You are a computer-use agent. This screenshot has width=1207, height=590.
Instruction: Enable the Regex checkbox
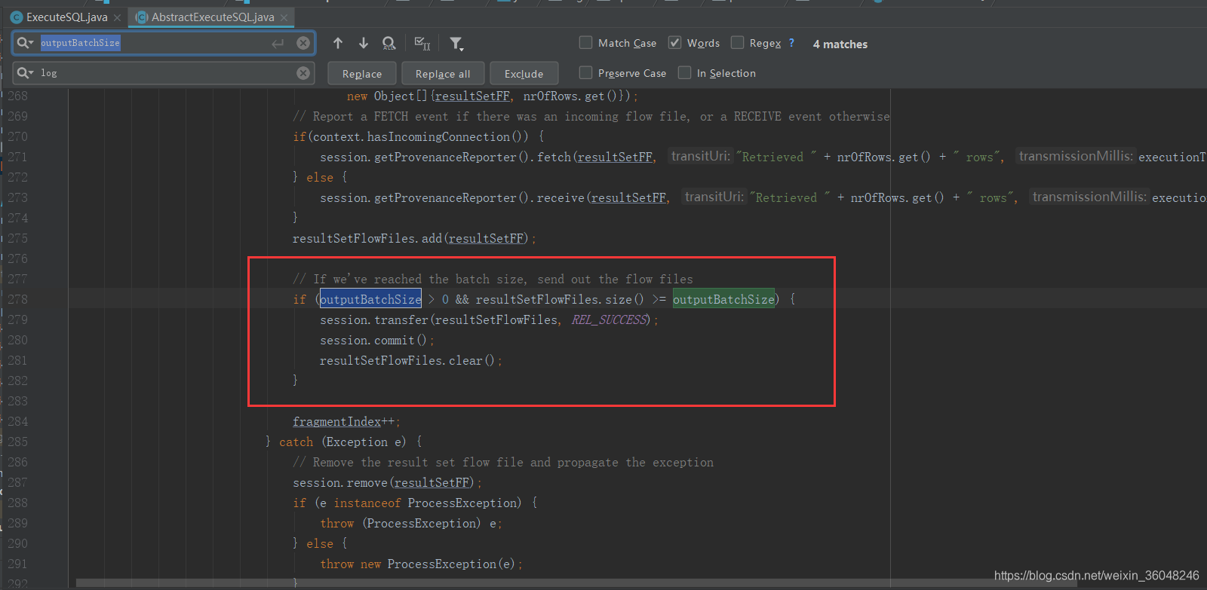pyautogui.click(x=738, y=42)
